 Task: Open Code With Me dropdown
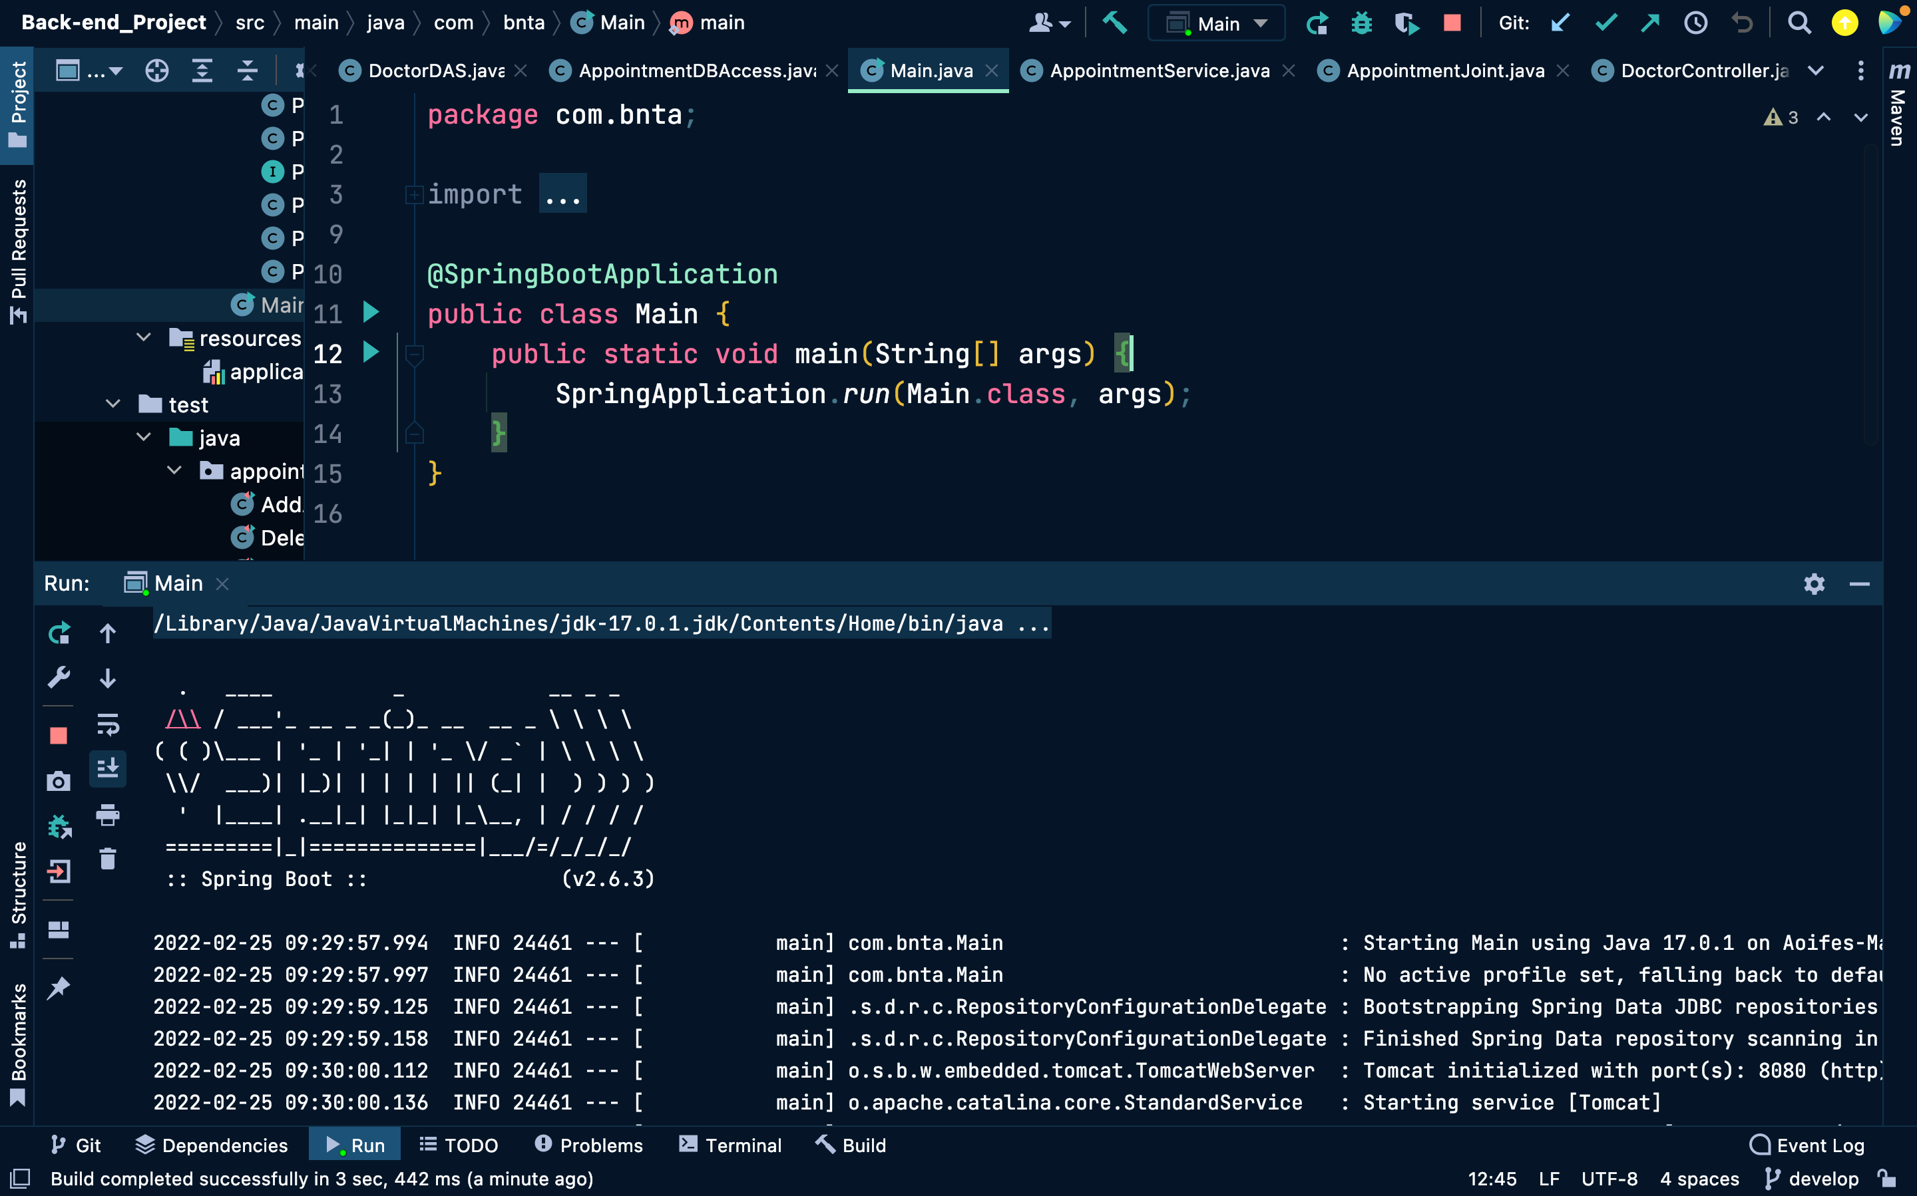pyautogui.click(x=1049, y=23)
